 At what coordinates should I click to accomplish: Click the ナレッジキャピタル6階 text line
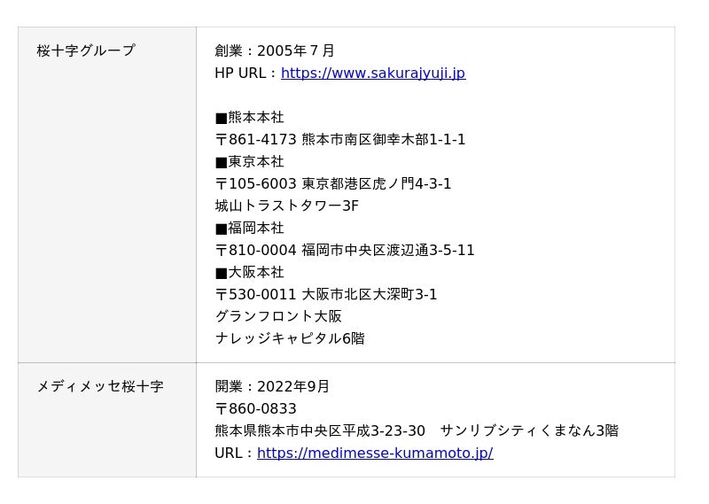pos(290,338)
